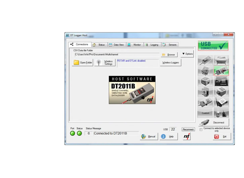Screen dimensions: 244x178
Task: Click the green bar icon on Logging tab
Action: (147, 45)
